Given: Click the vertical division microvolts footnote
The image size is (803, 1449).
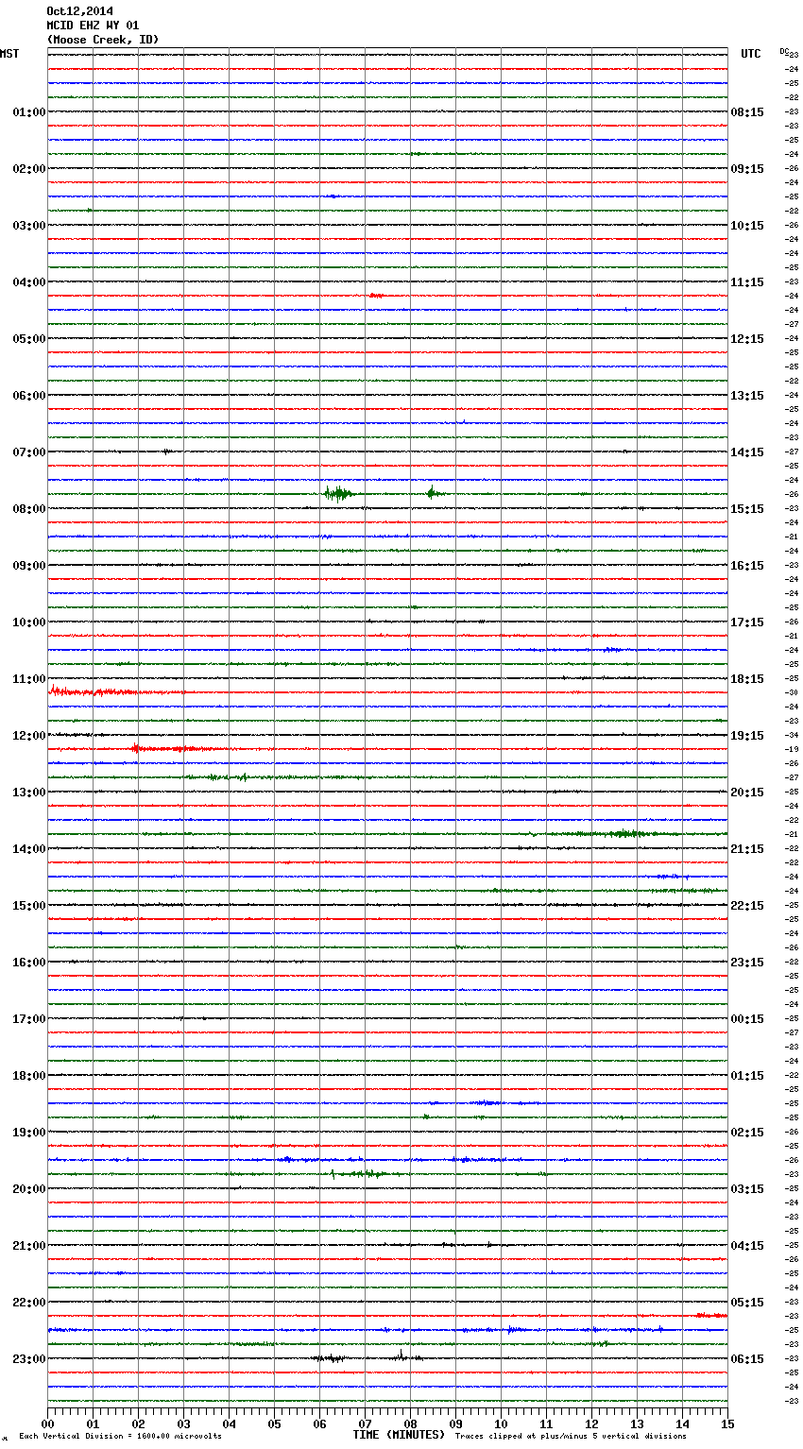Looking at the screenshot, I should [x=120, y=1436].
